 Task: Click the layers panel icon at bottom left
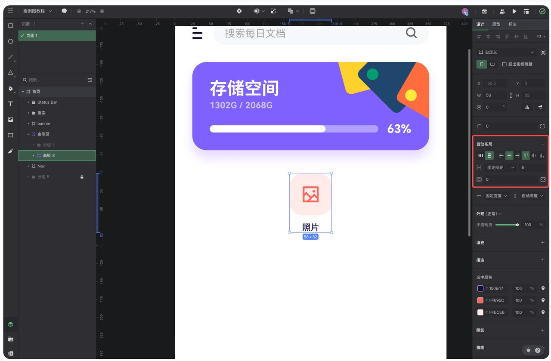[11, 324]
